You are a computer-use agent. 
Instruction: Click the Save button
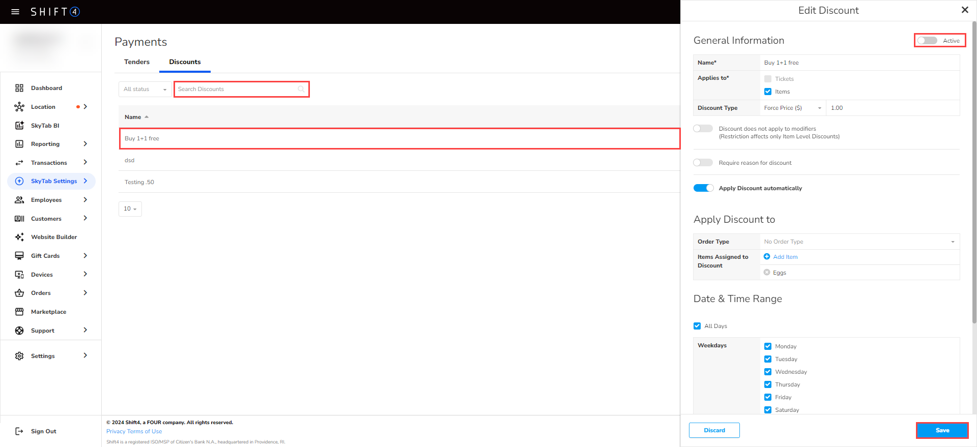coord(942,430)
